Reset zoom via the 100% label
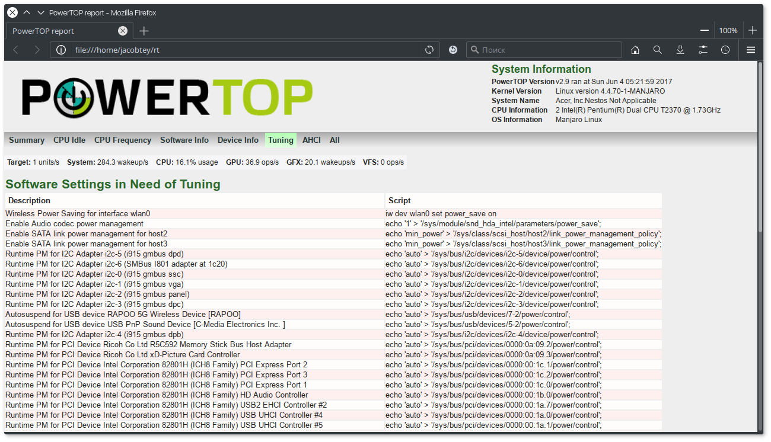771x442 pixels. coord(728,30)
